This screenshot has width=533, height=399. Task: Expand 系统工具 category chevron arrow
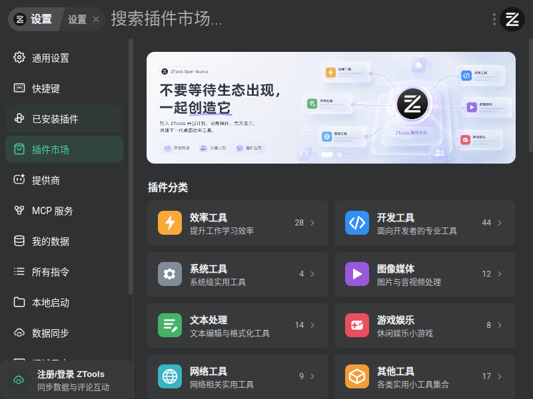point(312,274)
